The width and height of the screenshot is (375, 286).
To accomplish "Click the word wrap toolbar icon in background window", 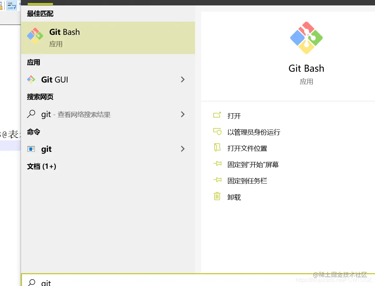I will (11, 5).
